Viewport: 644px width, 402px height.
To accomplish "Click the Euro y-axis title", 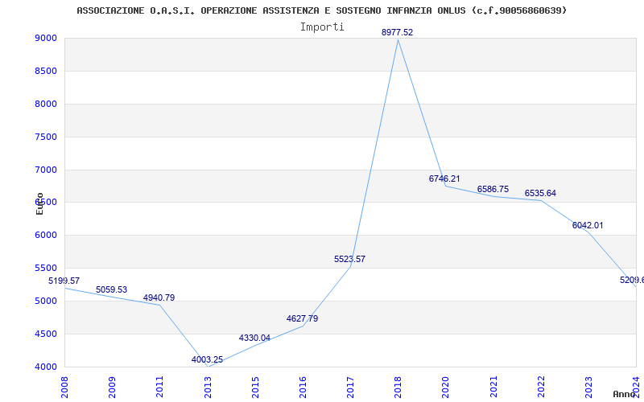I will click(x=39, y=203).
